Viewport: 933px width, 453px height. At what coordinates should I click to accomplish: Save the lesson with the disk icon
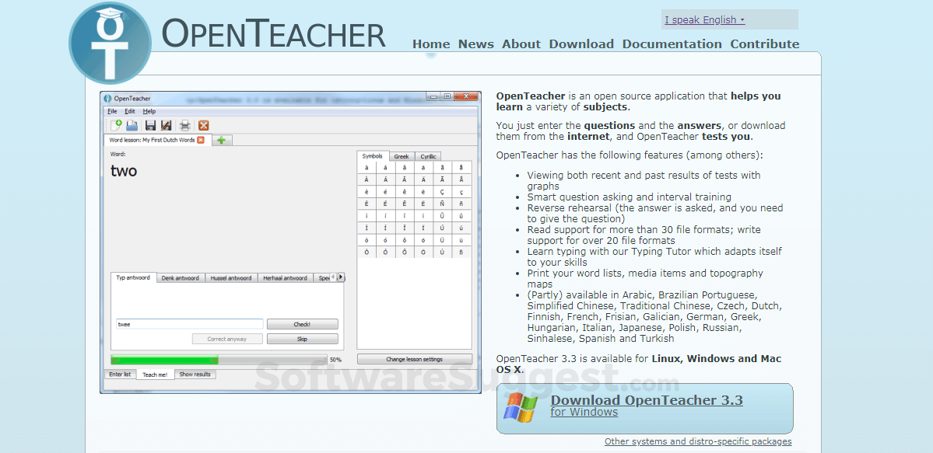point(150,125)
